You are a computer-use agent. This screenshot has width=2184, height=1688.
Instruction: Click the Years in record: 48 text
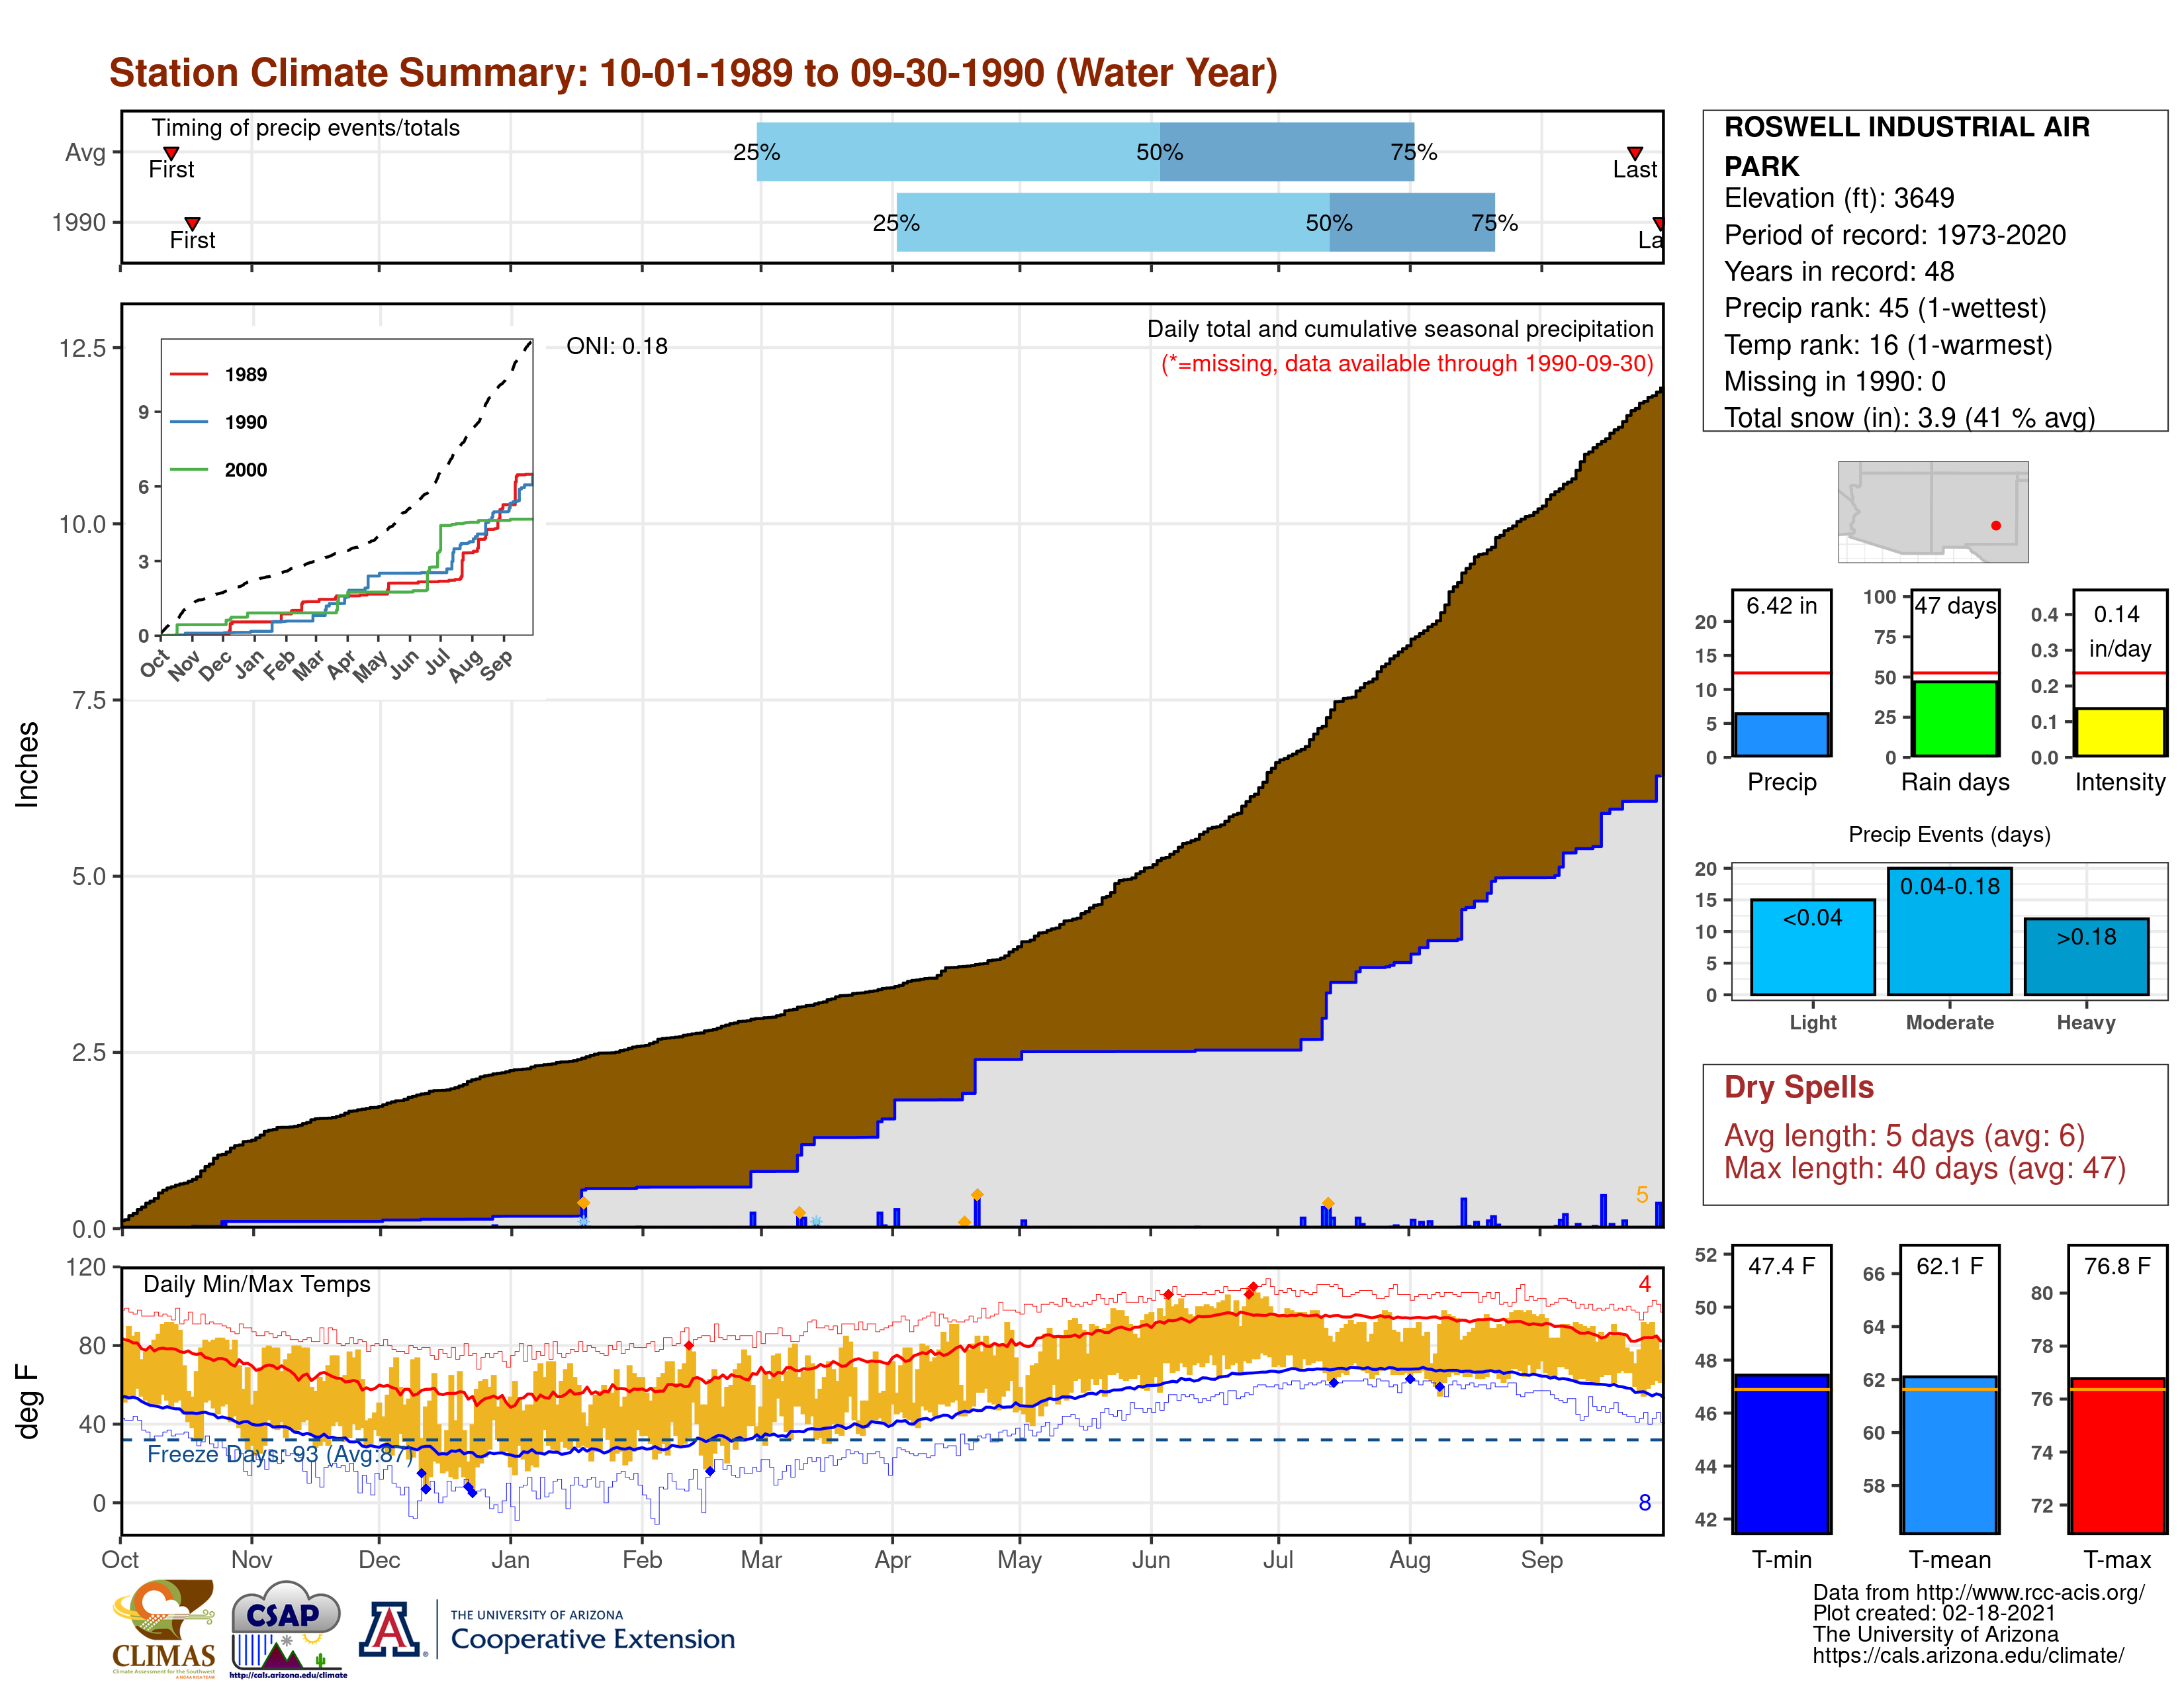[1839, 271]
